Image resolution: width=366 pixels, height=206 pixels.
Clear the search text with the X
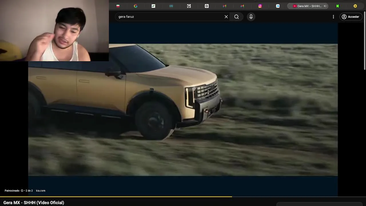point(226,17)
